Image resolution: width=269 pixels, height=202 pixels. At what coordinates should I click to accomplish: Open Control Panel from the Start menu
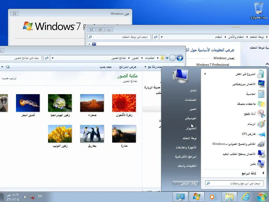pos(189,138)
